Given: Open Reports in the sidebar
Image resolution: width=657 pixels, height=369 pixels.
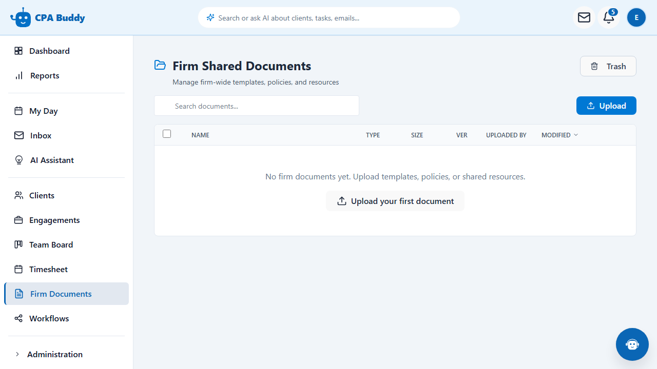Looking at the screenshot, I should coord(67,75).
